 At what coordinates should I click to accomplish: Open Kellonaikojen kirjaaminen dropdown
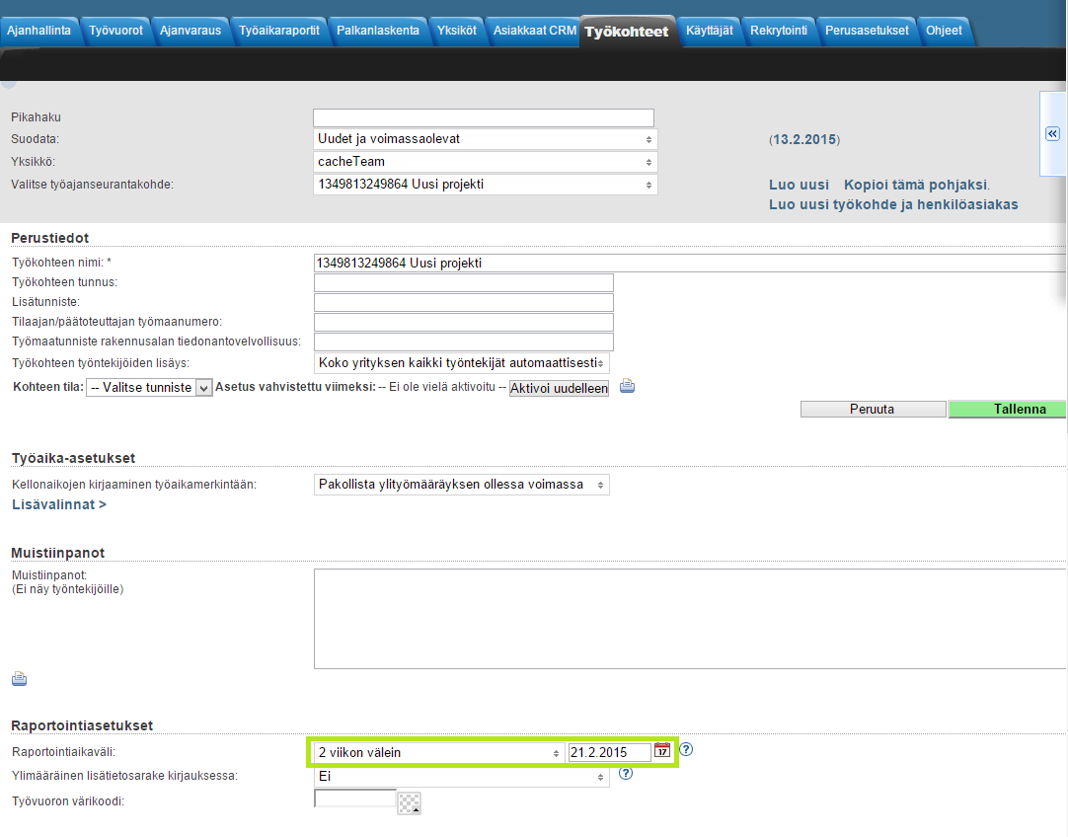[461, 485]
